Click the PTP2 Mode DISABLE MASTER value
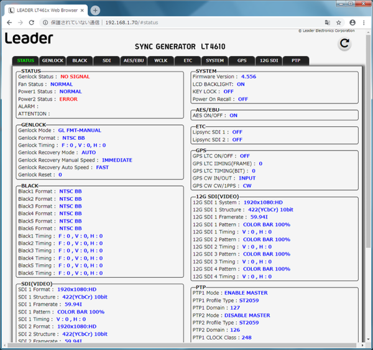Image resolution: width=373 pixels, height=350 pixels. [x=247, y=315]
